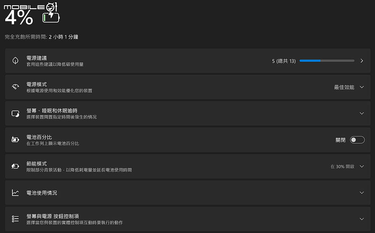The width and height of the screenshot is (375, 233).
Task: Open 電源建議 with the right arrow
Action: (x=361, y=61)
